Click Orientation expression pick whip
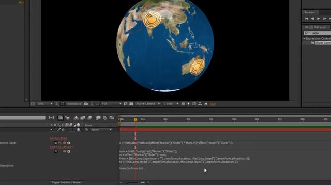331x186 pixels. click(x=65, y=151)
